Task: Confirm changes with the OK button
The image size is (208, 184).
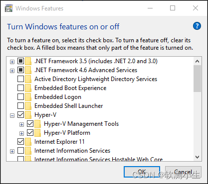Action: tap(142, 172)
